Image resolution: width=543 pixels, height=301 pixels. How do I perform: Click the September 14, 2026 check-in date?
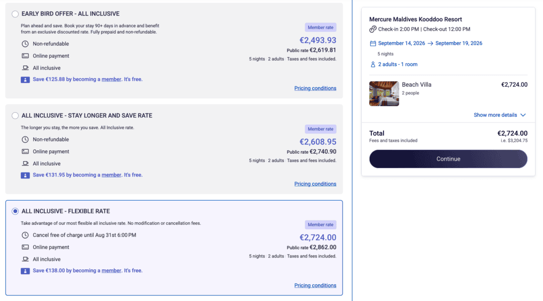click(401, 43)
